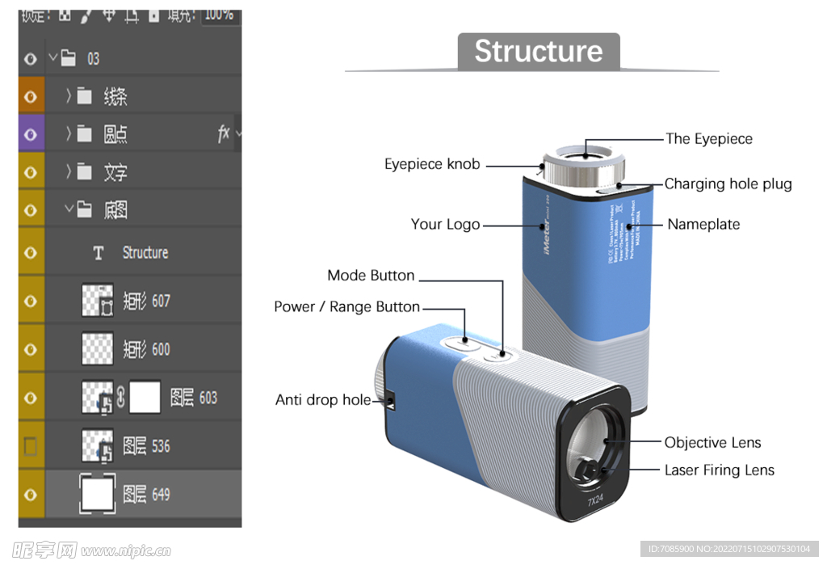The height and width of the screenshot is (565, 827).
Task: Click the lock position move icon
Action: [108, 15]
